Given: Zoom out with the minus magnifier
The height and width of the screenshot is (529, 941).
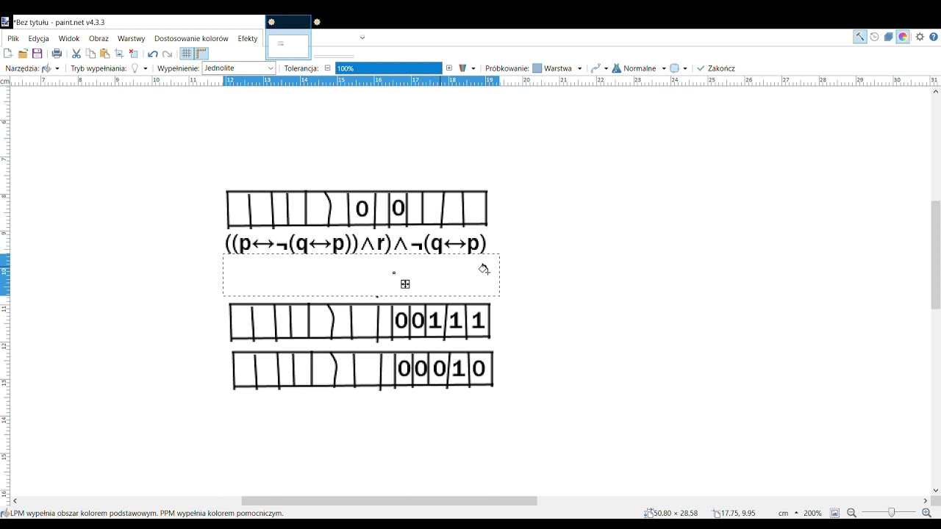Looking at the screenshot, I should click(x=851, y=513).
